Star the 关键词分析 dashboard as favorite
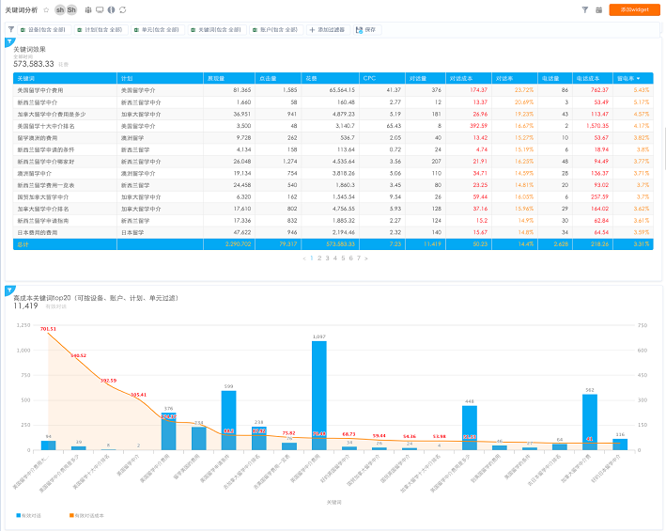This screenshot has height=531, width=666. tap(46, 9)
